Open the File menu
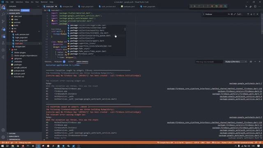Viewport: 263px width, 148px height. [7, 2]
